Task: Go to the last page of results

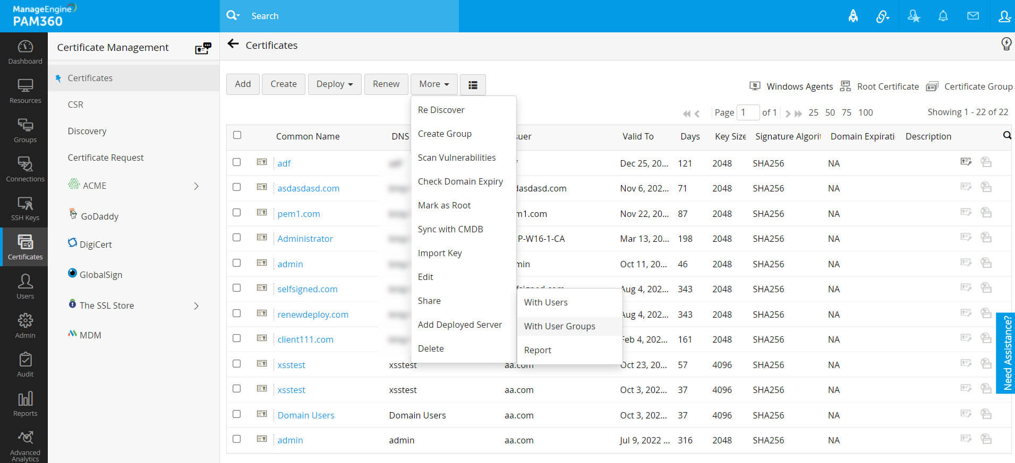Action: tap(798, 113)
